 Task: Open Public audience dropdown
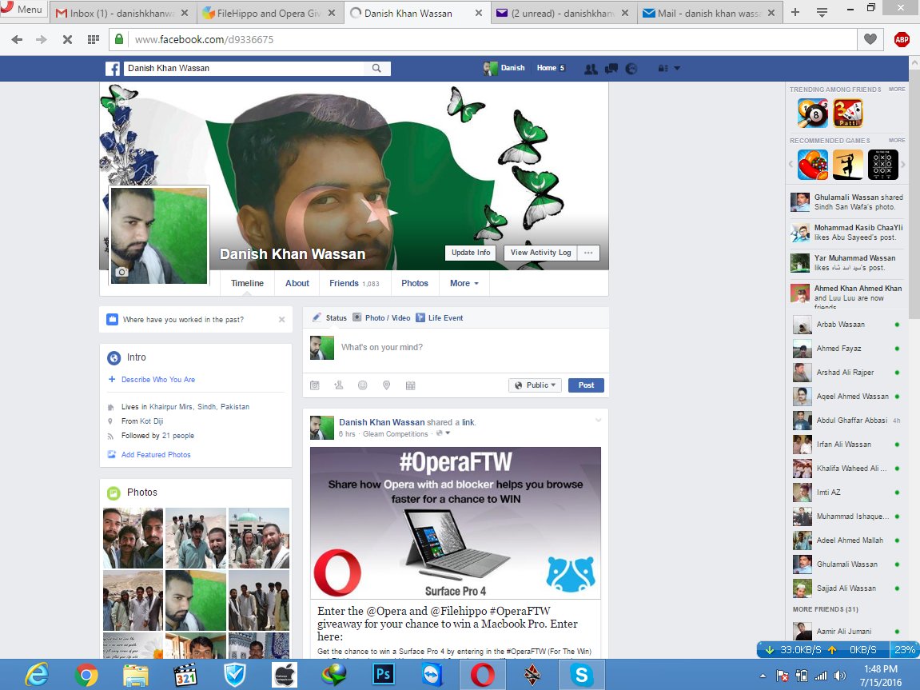[x=535, y=385]
